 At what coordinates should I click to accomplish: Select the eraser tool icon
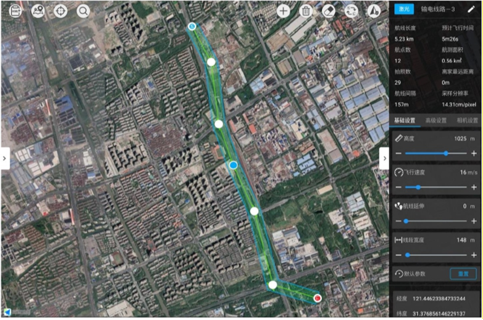click(329, 11)
